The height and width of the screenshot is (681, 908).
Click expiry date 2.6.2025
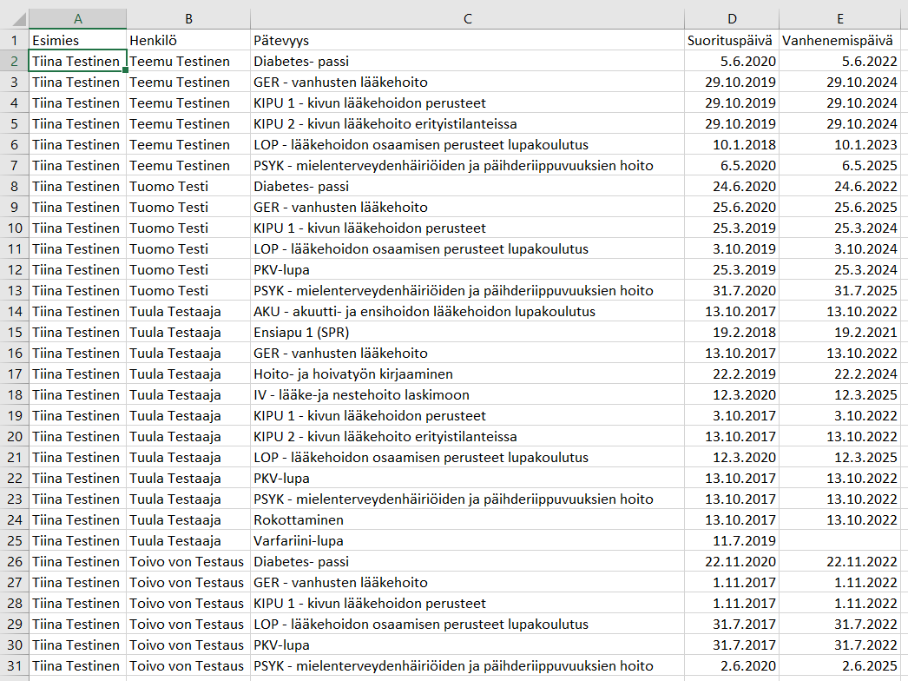point(839,666)
